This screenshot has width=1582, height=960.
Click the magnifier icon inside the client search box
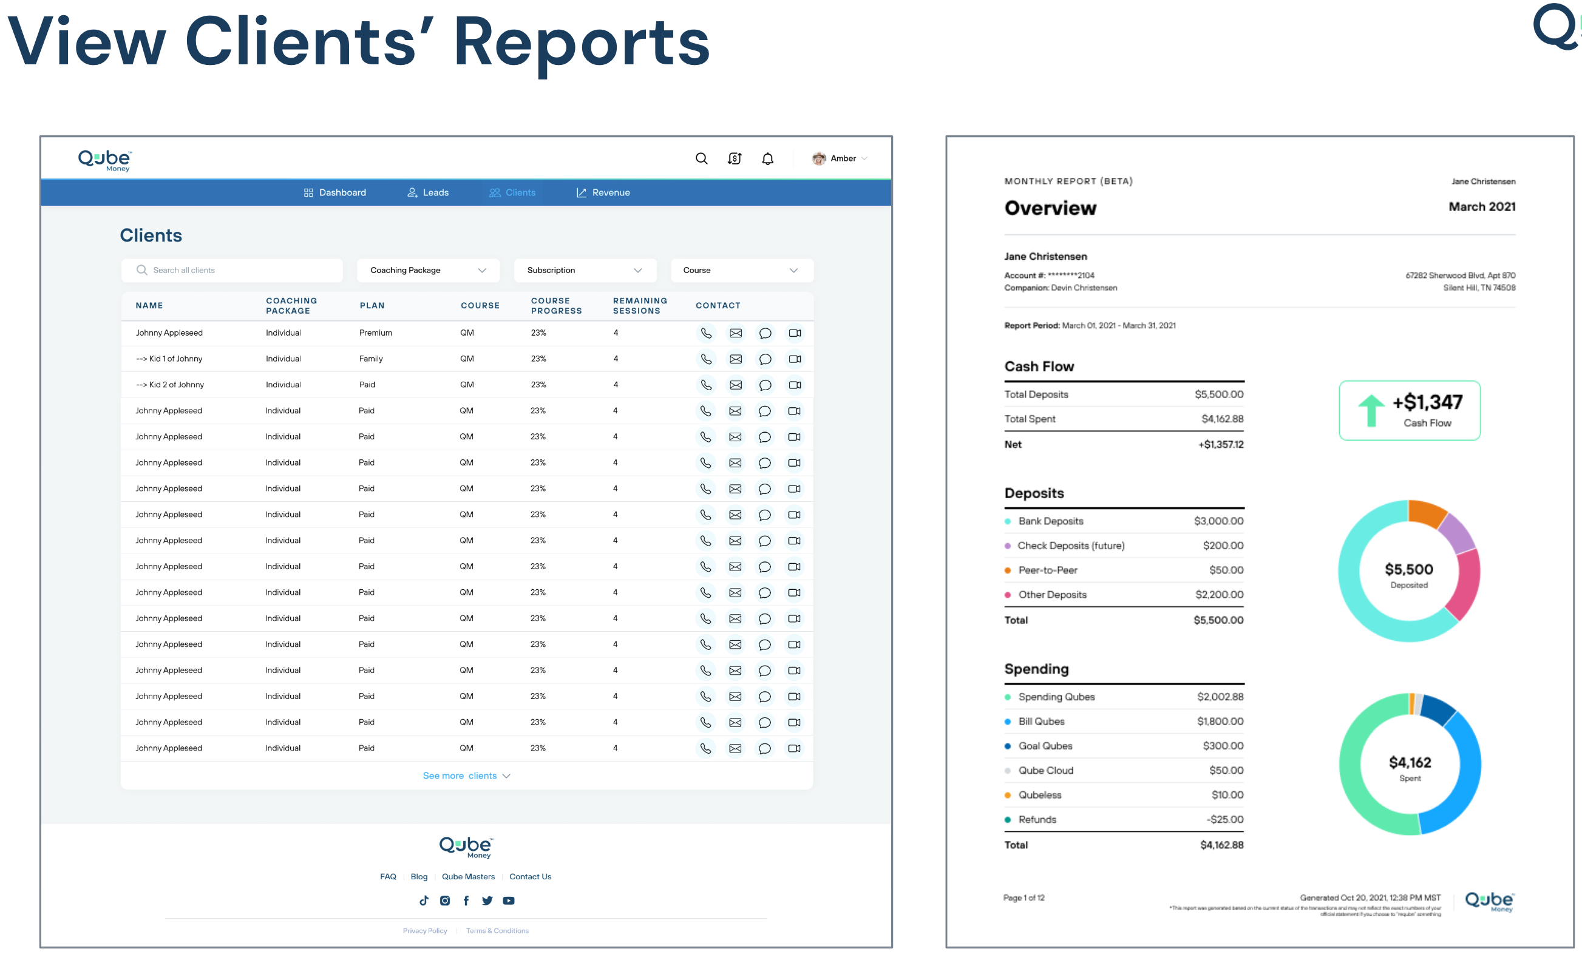[142, 270]
